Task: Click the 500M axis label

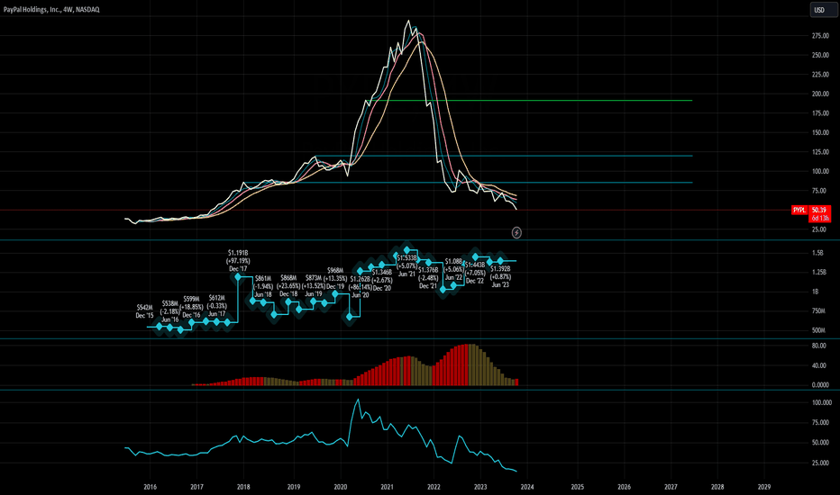Action: pos(818,330)
